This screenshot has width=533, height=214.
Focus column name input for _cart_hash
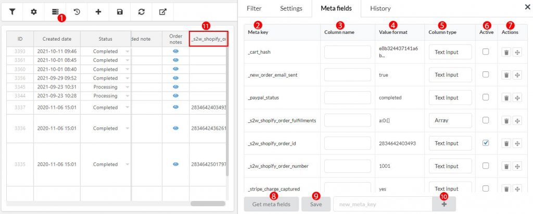coord(347,52)
